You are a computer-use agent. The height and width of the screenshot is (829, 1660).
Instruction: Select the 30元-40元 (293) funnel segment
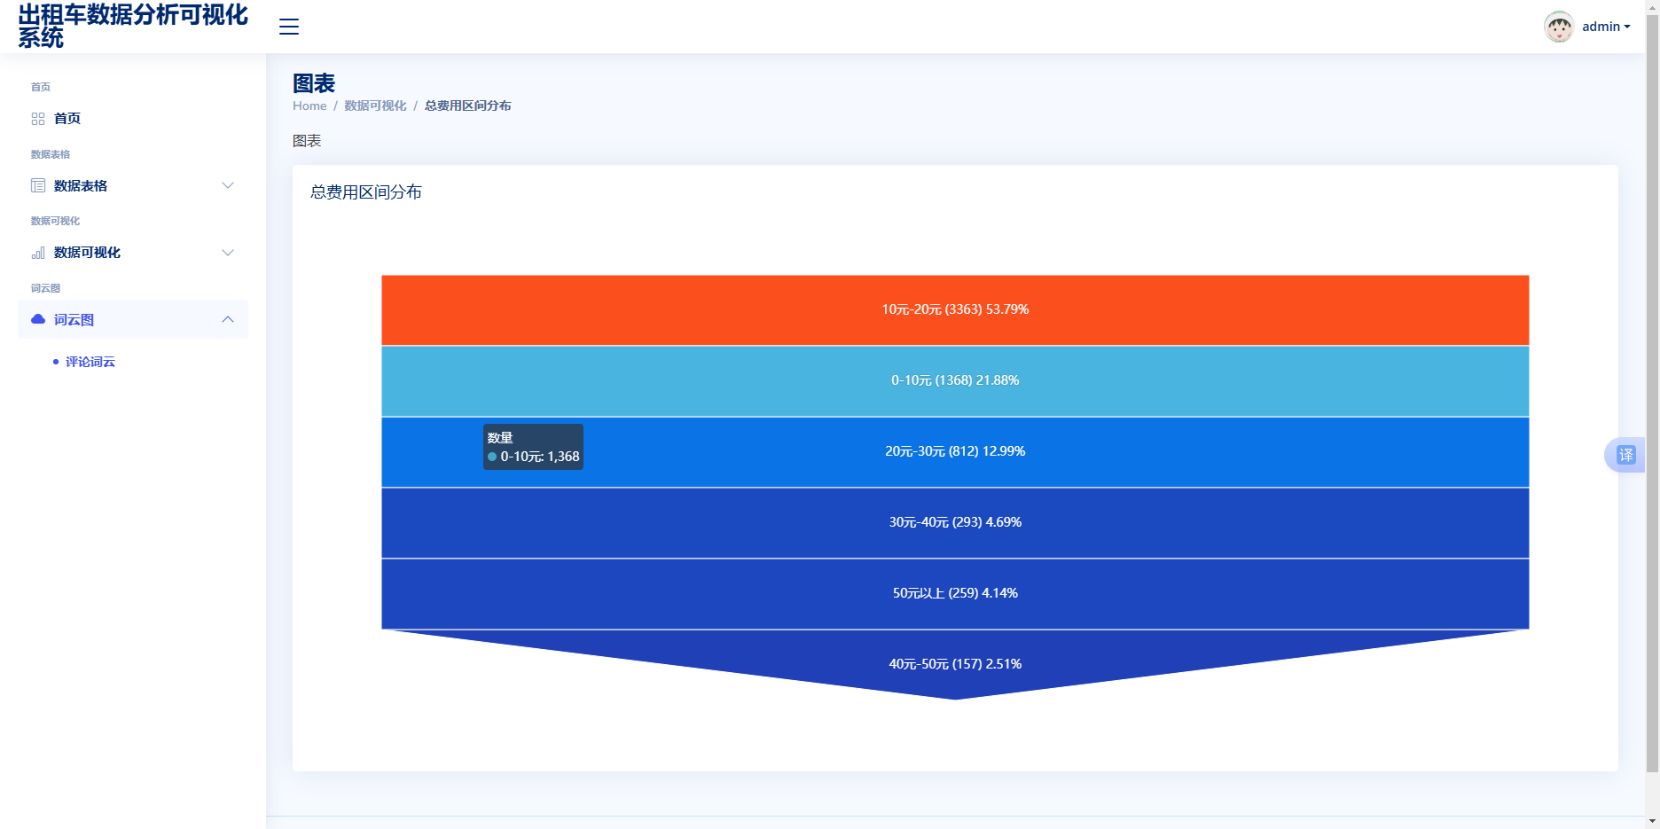point(955,522)
